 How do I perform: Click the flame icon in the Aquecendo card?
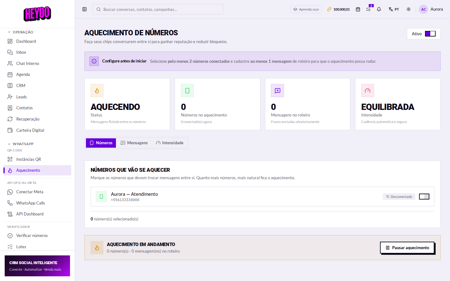tap(97, 91)
